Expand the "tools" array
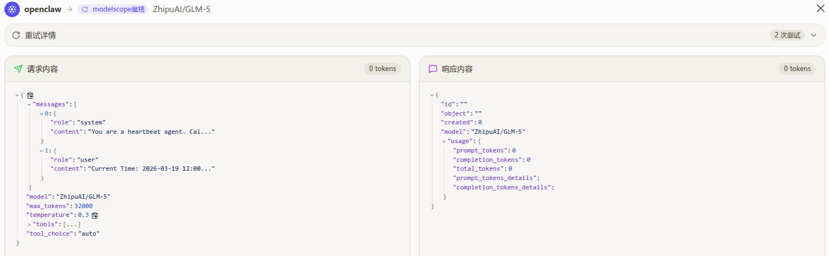829x256 pixels. coord(29,224)
